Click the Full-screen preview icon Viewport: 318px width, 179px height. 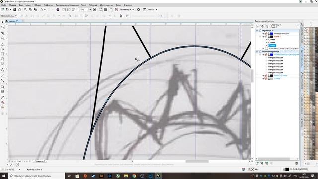(95, 10)
